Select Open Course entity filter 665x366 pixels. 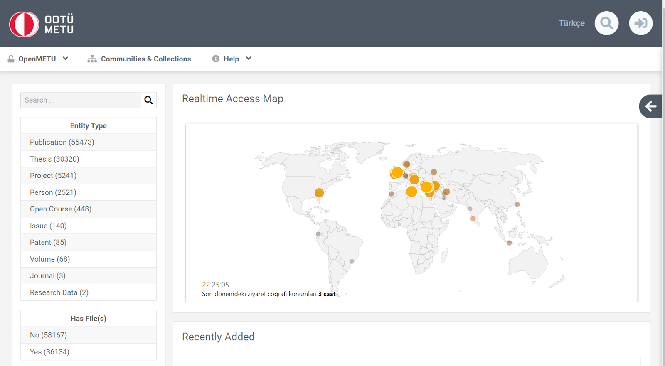[x=61, y=209]
